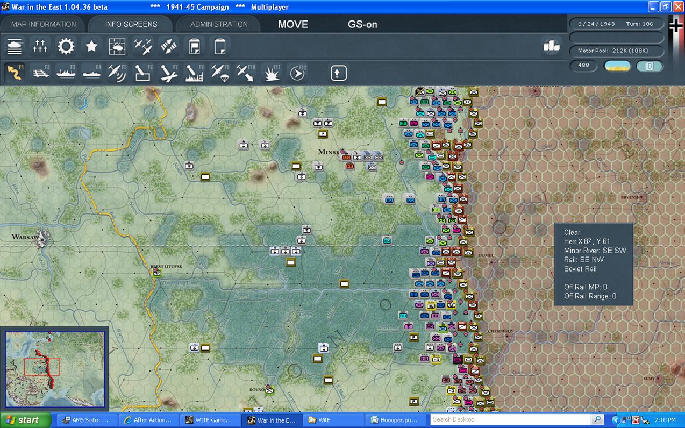Select F3 naval transport mode
The height and width of the screenshot is (428, 685).
(x=66, y=73)
